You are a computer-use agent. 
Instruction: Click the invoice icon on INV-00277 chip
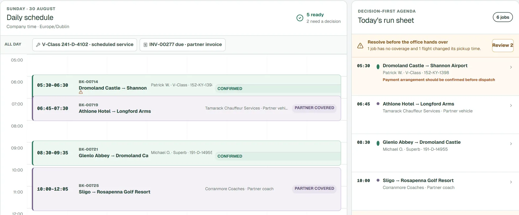pyautogui.click(x=145, y=45)
